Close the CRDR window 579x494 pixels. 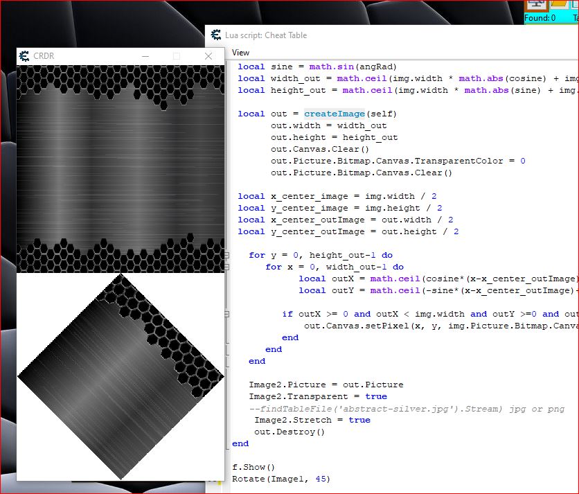point(208,56)
